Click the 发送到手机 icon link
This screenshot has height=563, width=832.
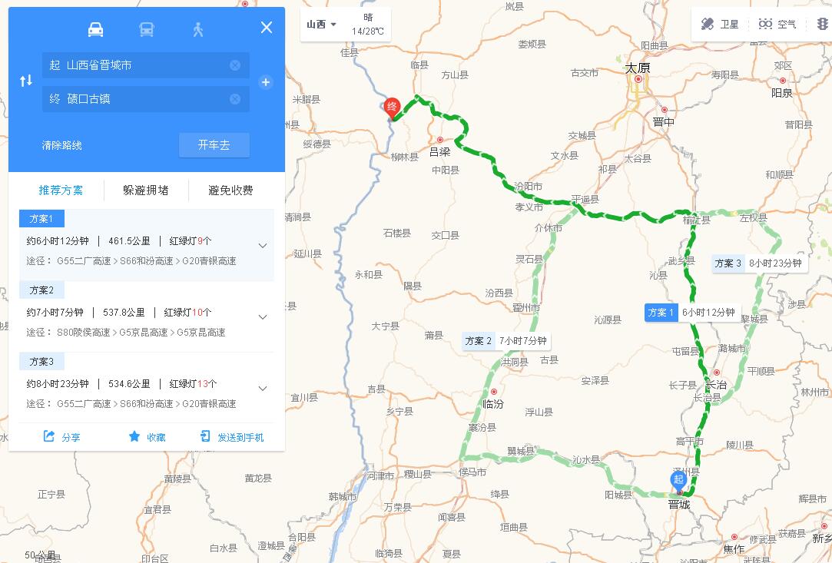(x=232, y=437)
